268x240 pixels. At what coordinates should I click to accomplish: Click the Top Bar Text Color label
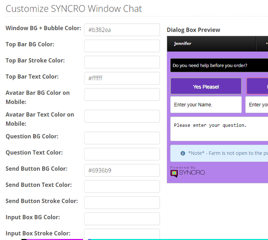[32, 77]
